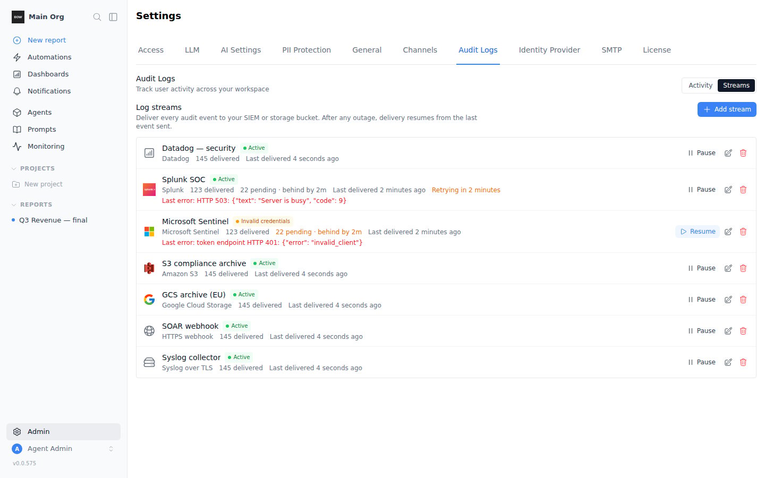Delete the Datadog — security stream
This screenshot has height=478, width=765.
click(x=743, y=153)
